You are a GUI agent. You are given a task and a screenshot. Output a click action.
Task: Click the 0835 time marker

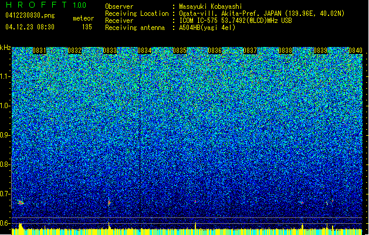point(180,51)
